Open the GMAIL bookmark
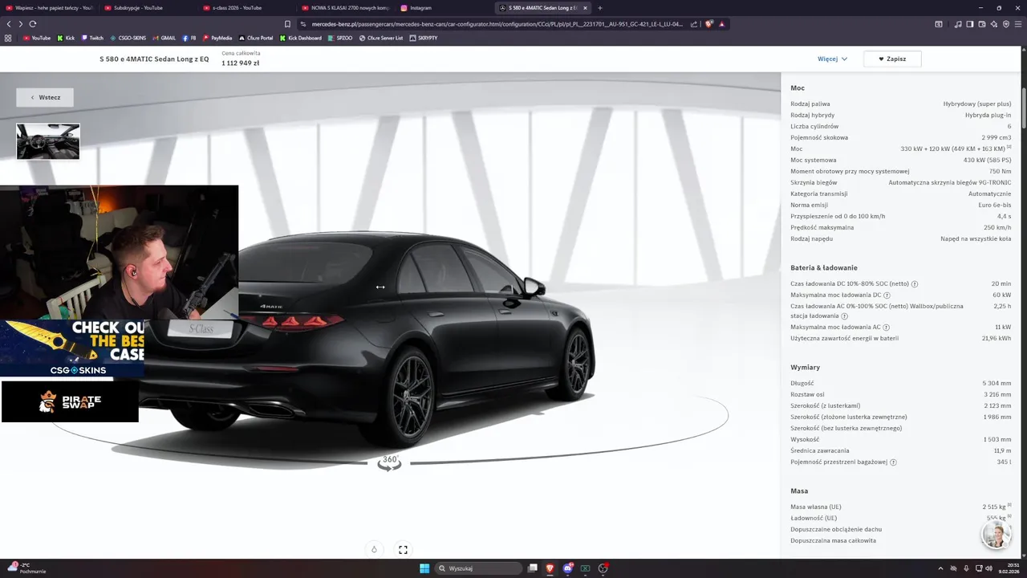1027x578 pixels. (x=164, y=38)
